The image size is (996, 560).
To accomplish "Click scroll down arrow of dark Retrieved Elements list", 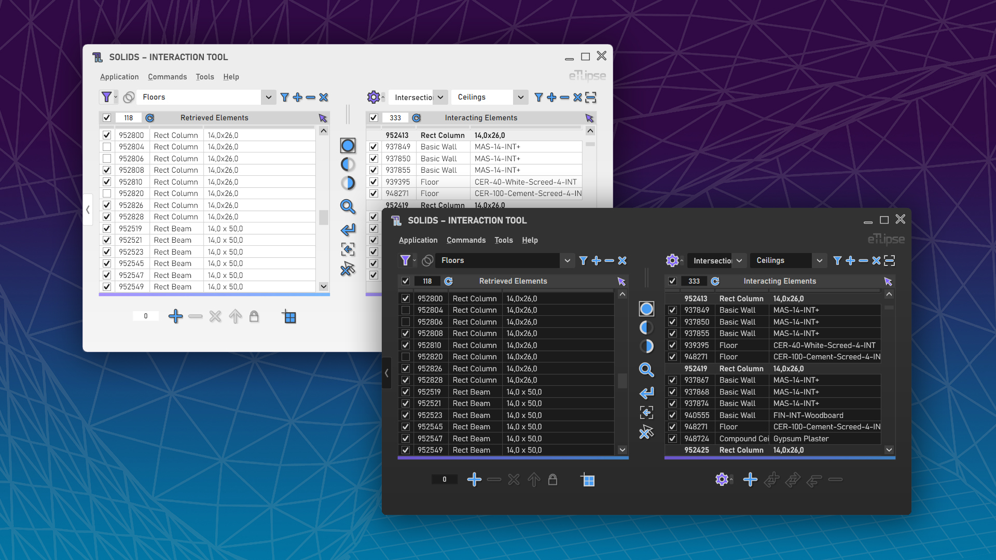I will [622, 450].
